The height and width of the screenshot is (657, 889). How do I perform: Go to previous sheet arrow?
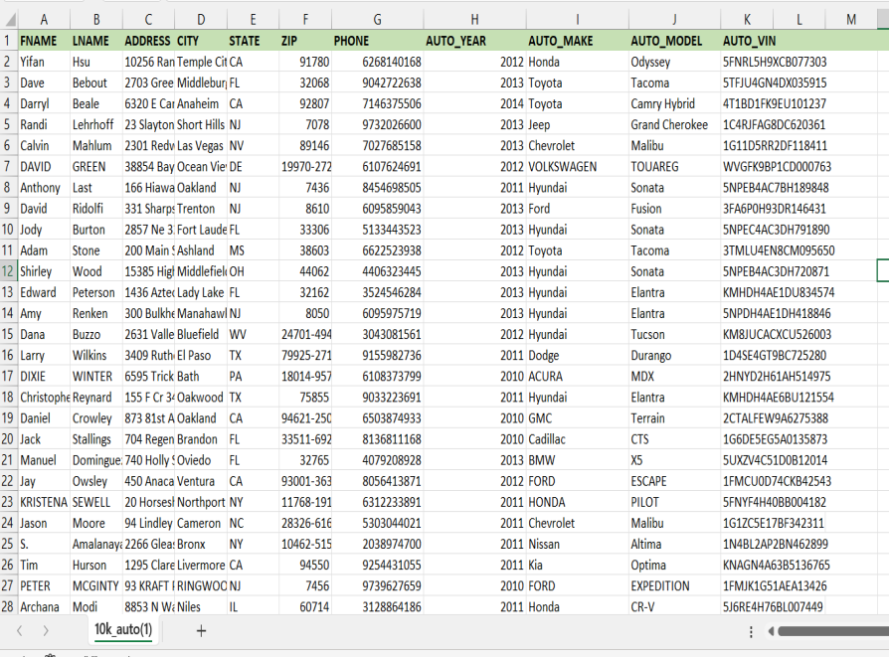point(19,630)
